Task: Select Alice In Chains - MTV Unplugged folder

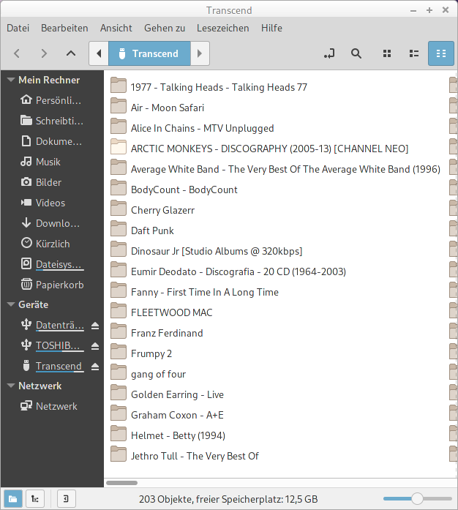Action: click(x=192, y=128)
